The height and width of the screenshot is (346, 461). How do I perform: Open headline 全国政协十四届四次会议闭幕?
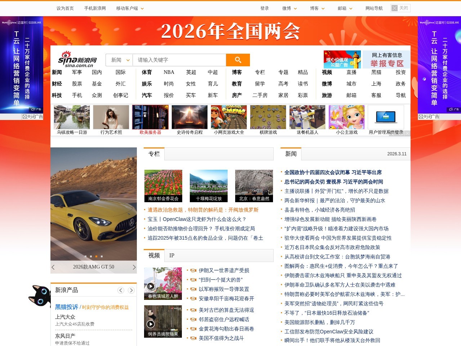pyautogui.click(x=333, y=173)
